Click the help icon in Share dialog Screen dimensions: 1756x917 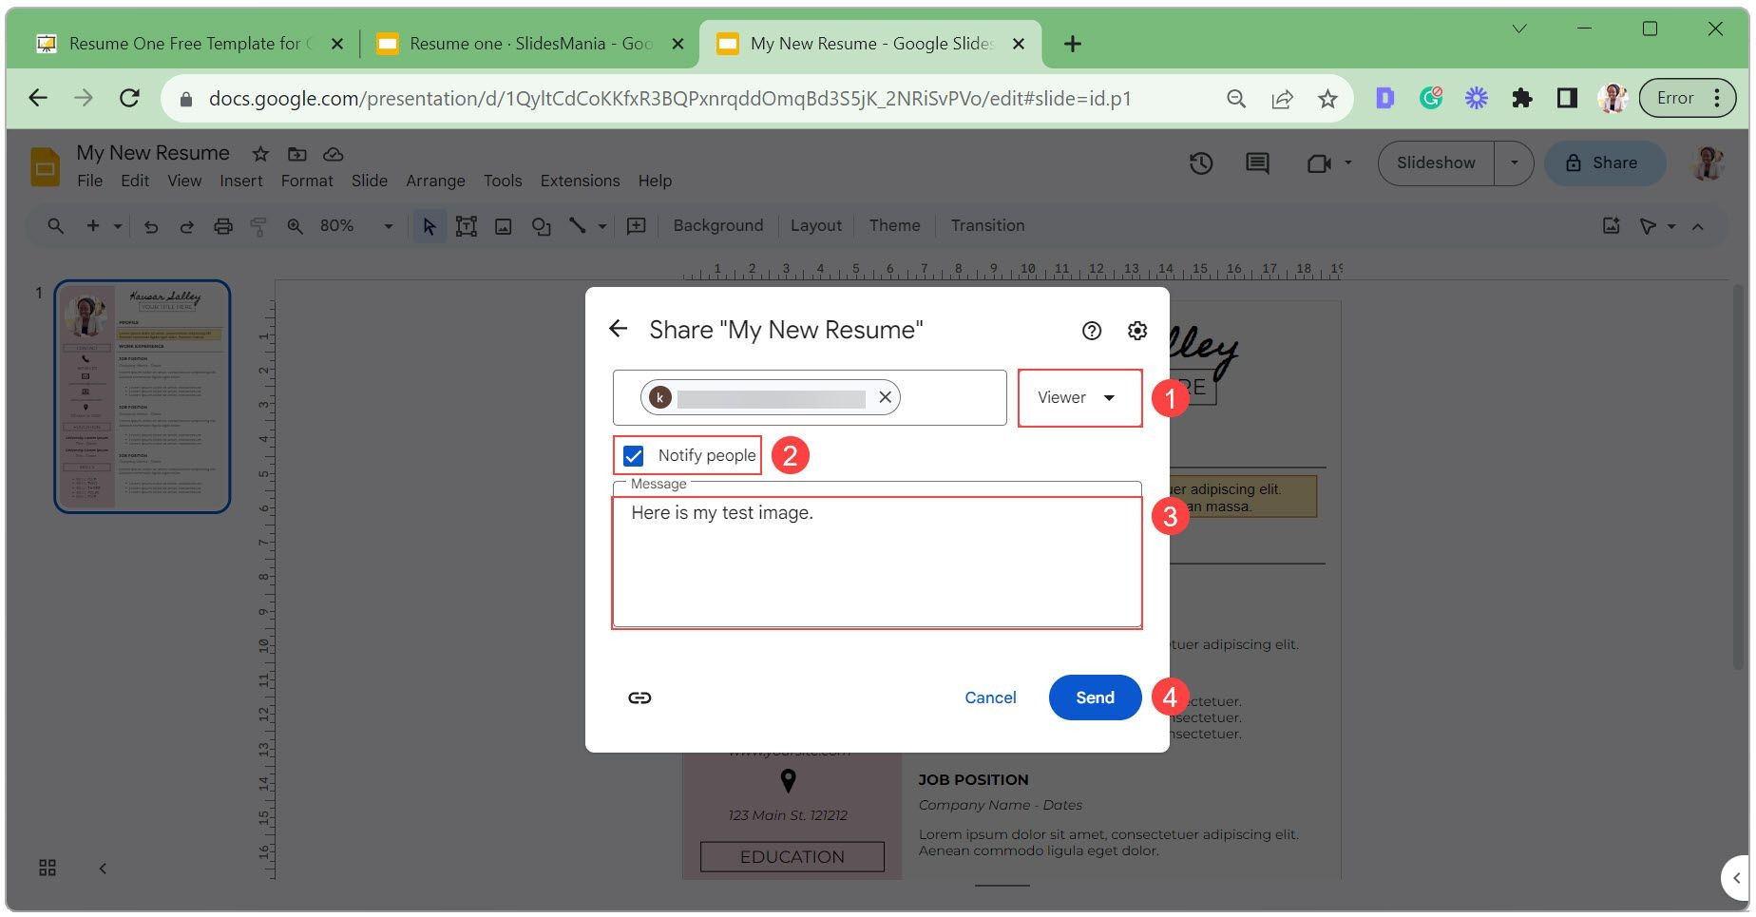click(1092, 330)
